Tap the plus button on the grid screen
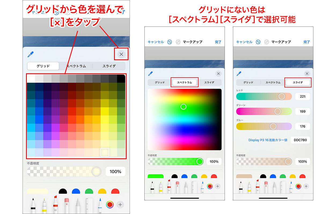Screen dimensions: 322x214 [x=120, y=205]
